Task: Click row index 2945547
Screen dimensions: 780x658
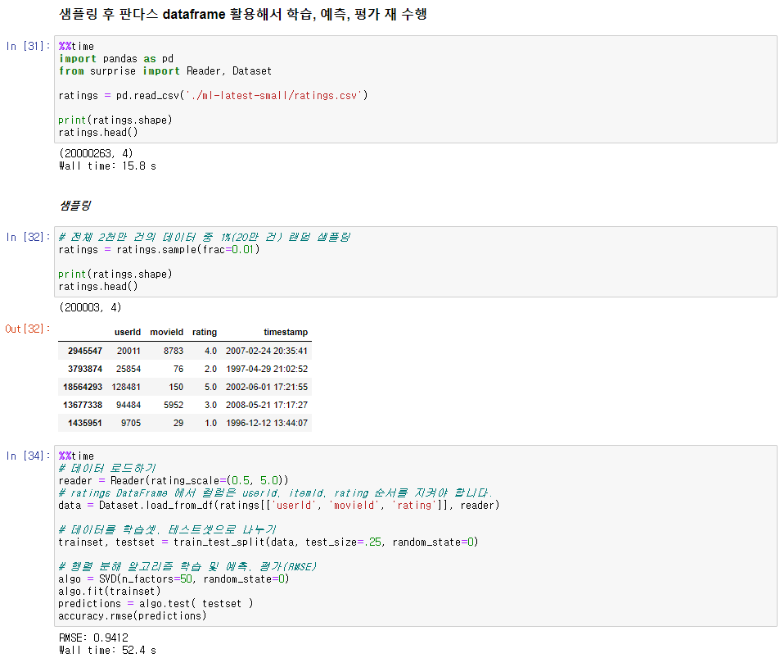Action: tap(85, 352)
